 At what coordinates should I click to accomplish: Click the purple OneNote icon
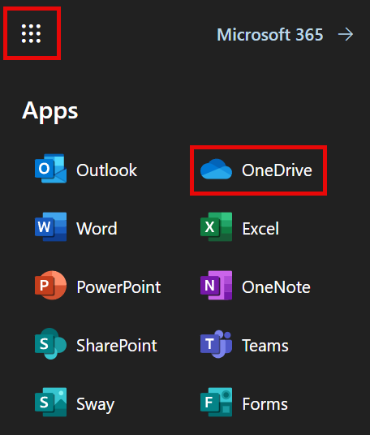[x=216, y=285]
